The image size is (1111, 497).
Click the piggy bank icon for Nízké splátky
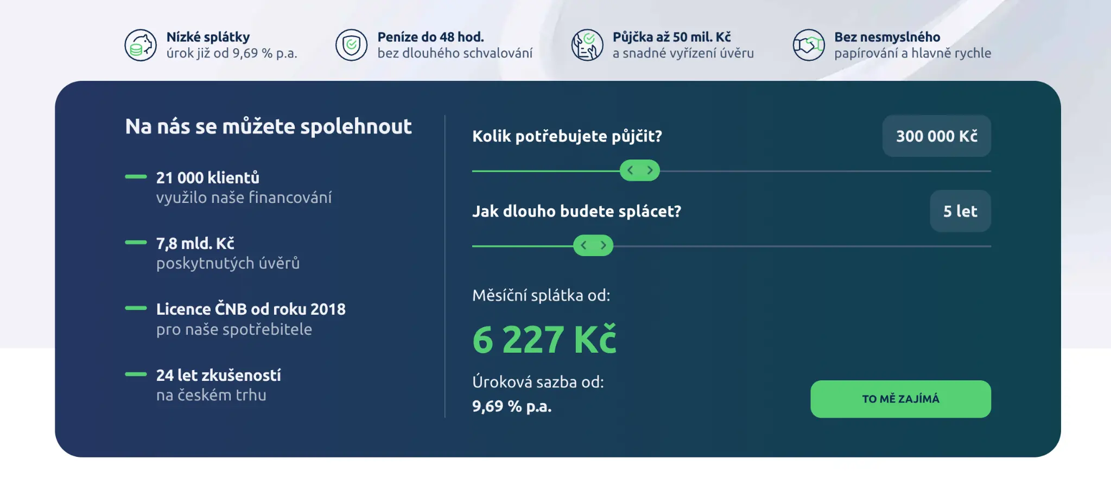[141, 45]
